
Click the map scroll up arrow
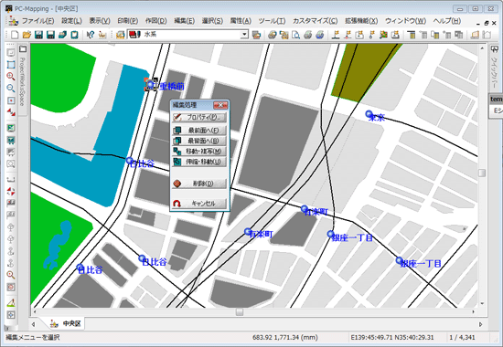482,48
